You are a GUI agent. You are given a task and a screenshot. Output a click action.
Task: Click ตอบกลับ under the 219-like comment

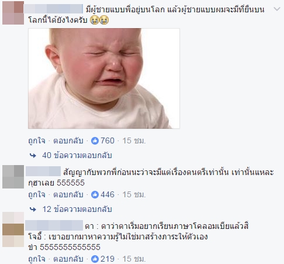pos(68,259)
